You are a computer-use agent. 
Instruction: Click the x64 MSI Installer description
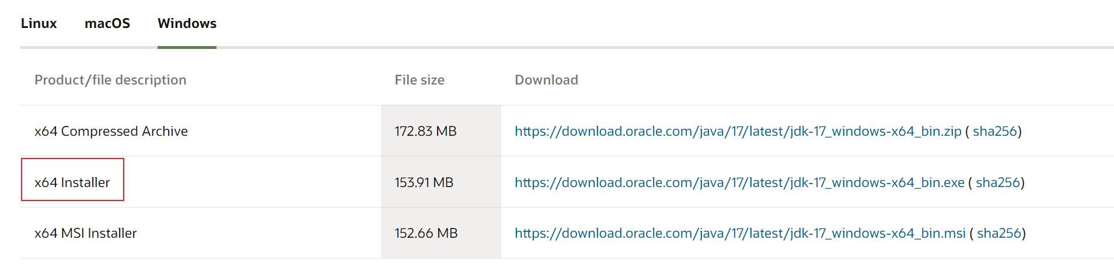click(85, 233)
